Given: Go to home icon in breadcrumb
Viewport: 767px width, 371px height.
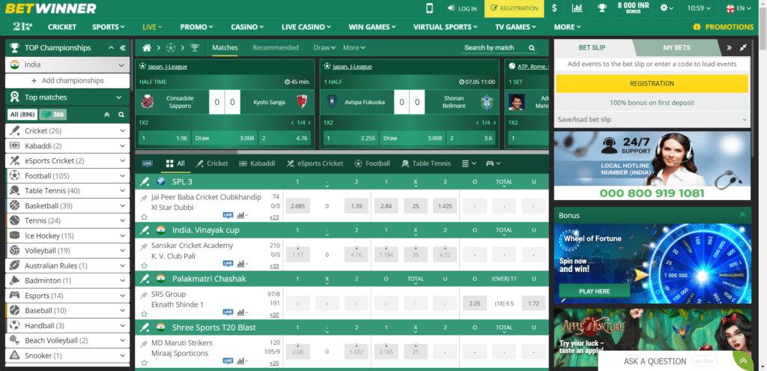Looking at the screenshot, I should tap(146, 47).
